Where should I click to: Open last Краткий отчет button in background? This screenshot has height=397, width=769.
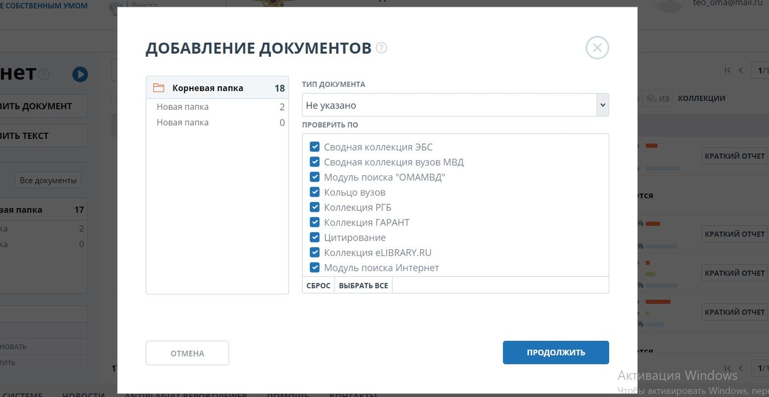coord(735,312)
